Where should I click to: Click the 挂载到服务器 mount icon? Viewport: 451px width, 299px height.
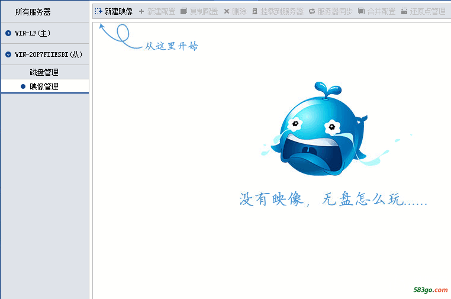(255, 11)
